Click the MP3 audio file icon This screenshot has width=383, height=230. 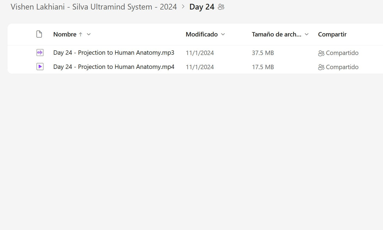coord(40,53)
